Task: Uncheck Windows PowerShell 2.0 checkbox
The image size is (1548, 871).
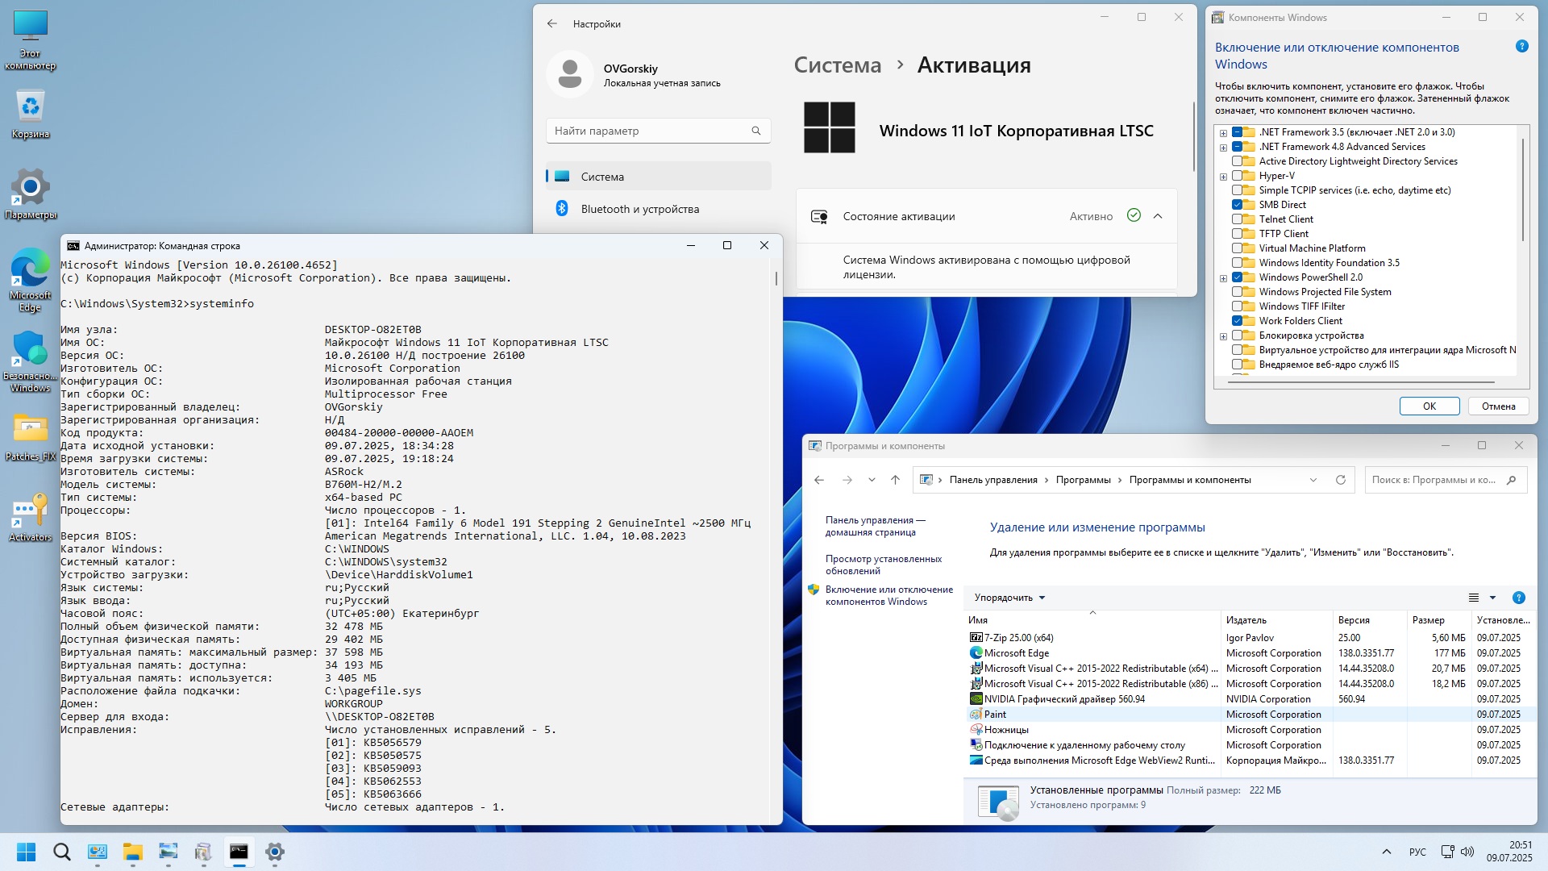Action: click(1237, 277)
